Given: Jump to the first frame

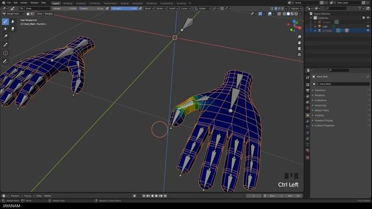Looking at the screenshot, I should pos(144,196).
